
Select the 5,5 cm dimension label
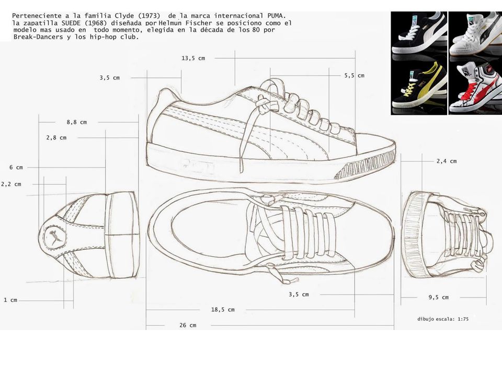354,75
